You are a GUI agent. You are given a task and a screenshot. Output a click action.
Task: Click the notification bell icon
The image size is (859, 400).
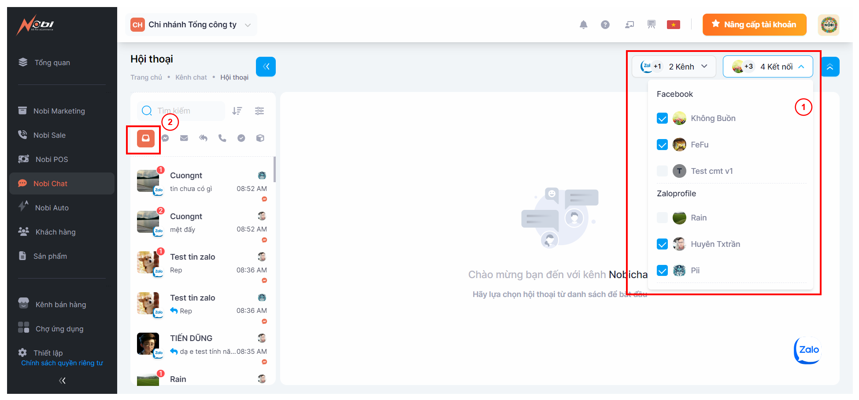coord(583,25)
